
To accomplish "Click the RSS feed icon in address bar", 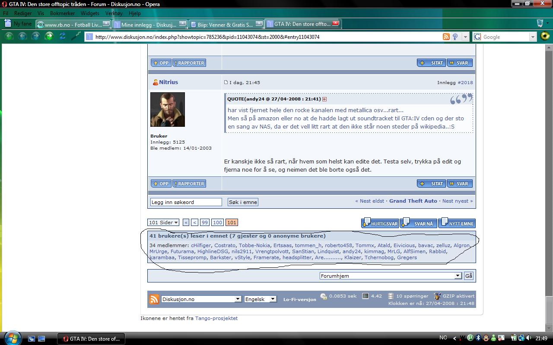I will [x=446, y=37].
